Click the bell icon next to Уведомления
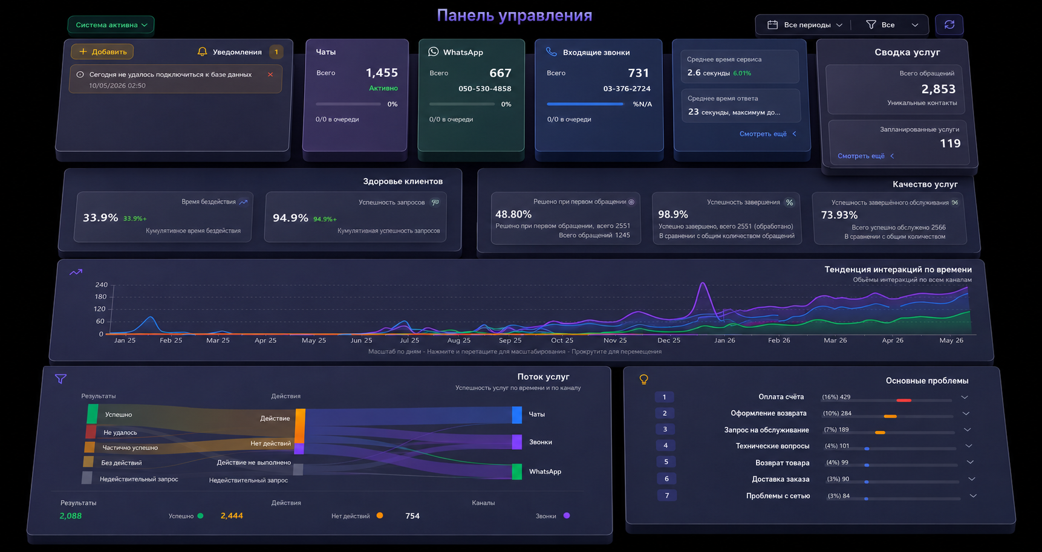The image size is (1042, 552). [x=203, y=52]
